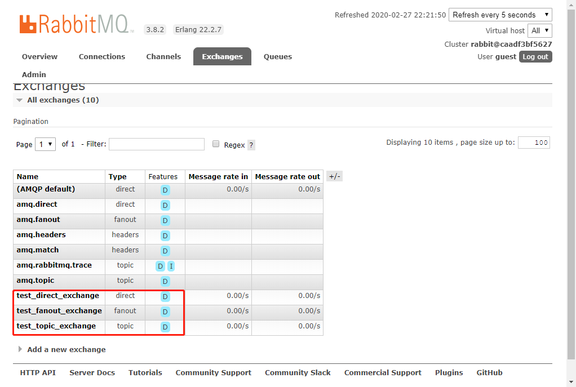Switch to the Connections tab
The image size is (576, 387).
point(102,56)
